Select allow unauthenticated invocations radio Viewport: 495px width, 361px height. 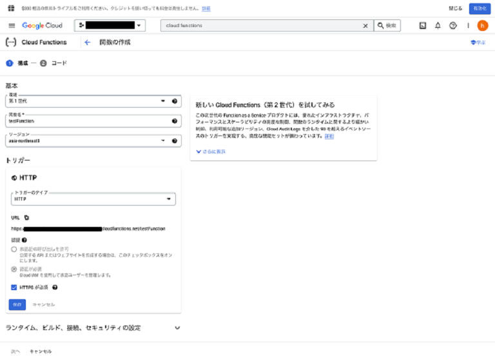pyautogui.click(x=14, y=249)
